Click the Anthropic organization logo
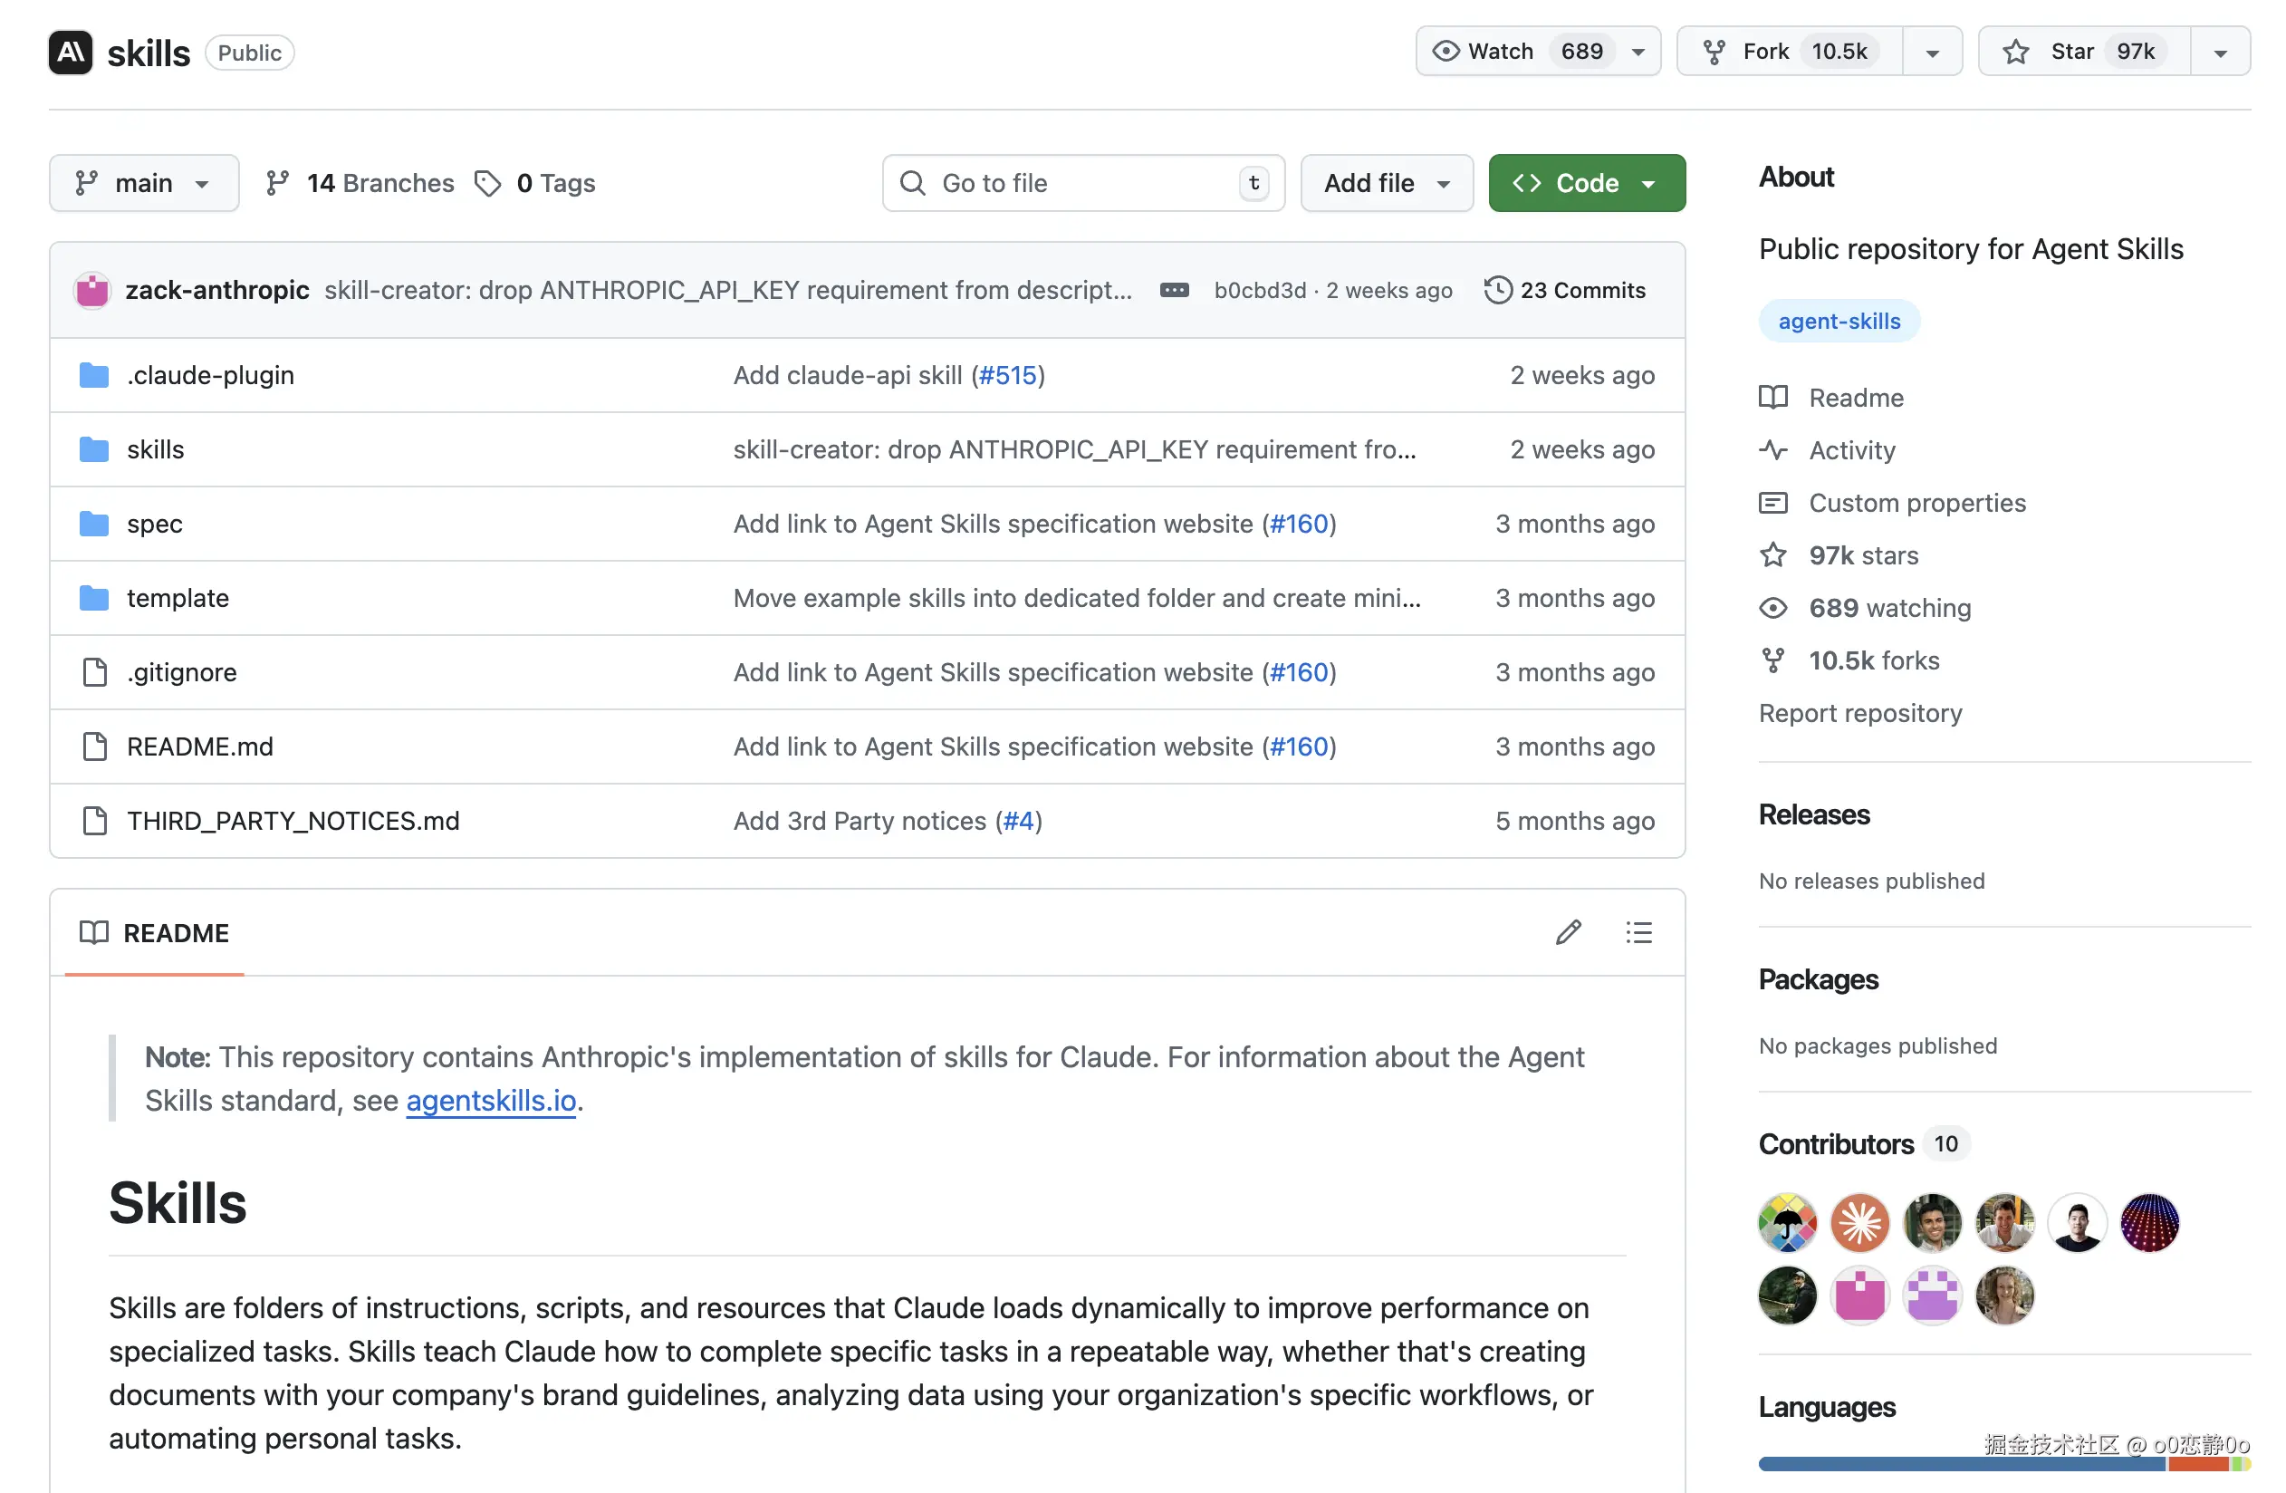 70,52
